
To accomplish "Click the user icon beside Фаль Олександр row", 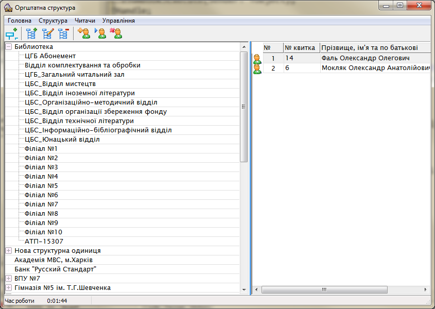I will click(x=257, y=59).
